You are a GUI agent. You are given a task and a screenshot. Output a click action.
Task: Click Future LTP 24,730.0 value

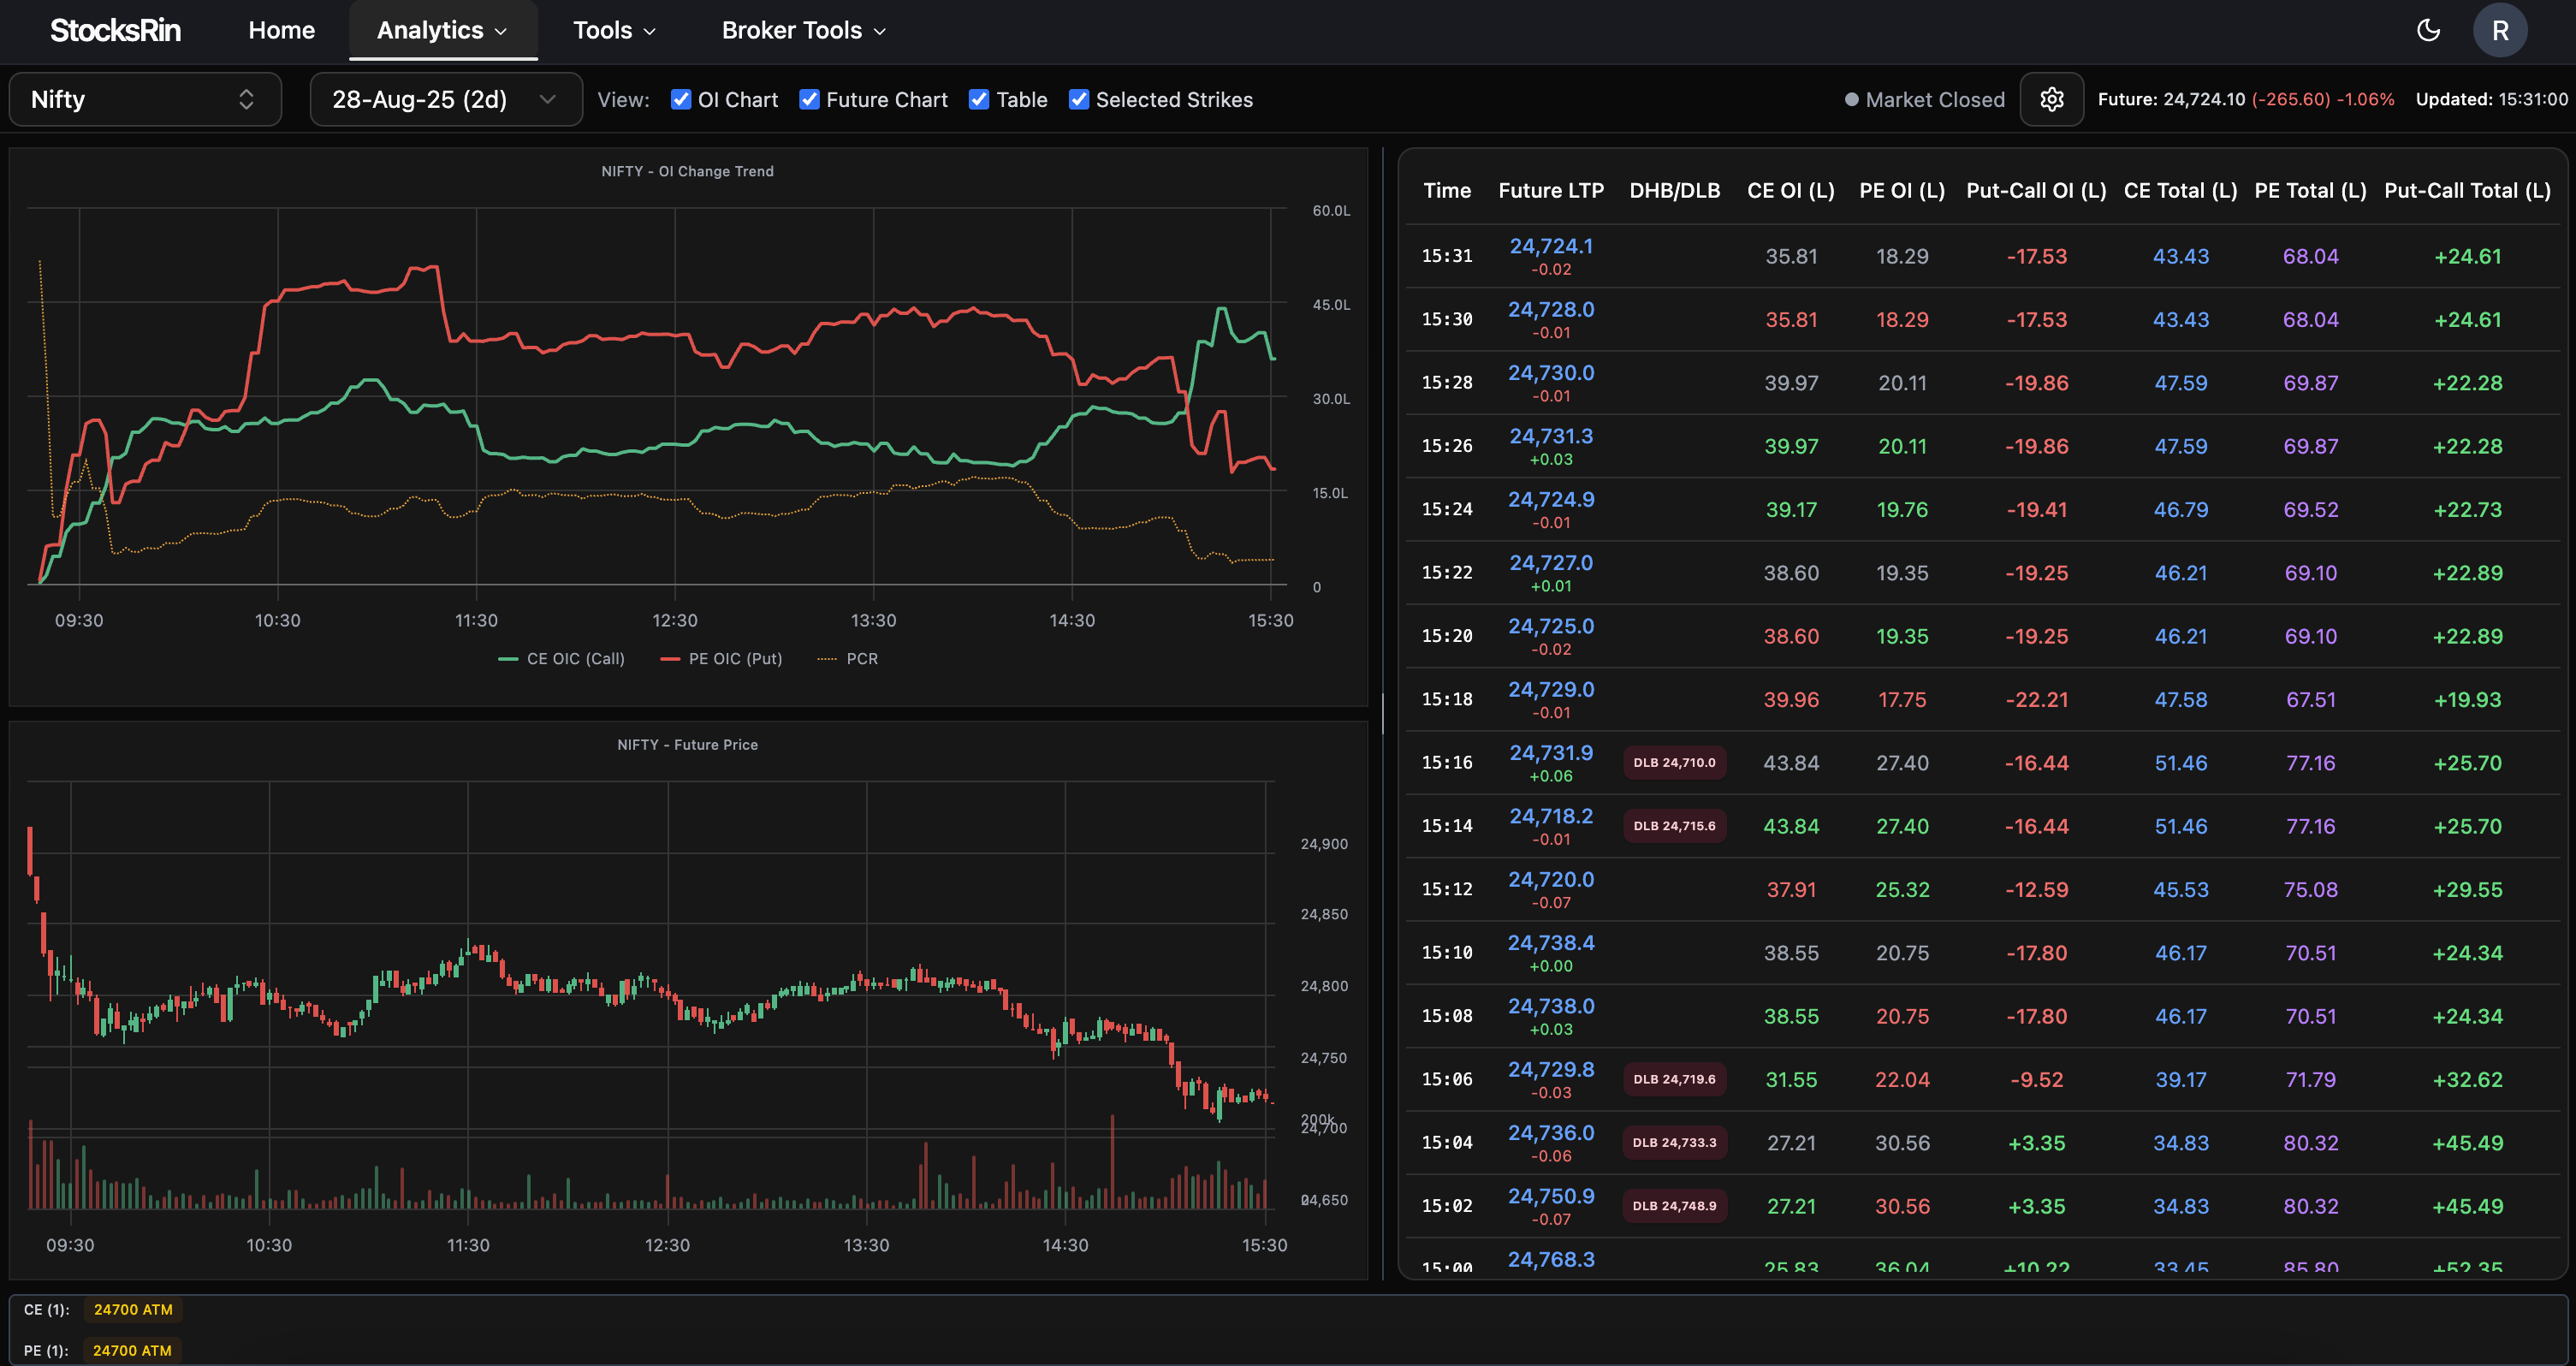1551,372
